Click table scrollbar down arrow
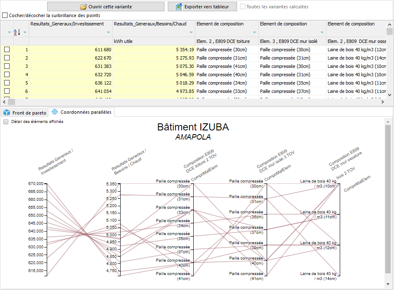This screenshot has width=394, height=290. tap(389, 95)
